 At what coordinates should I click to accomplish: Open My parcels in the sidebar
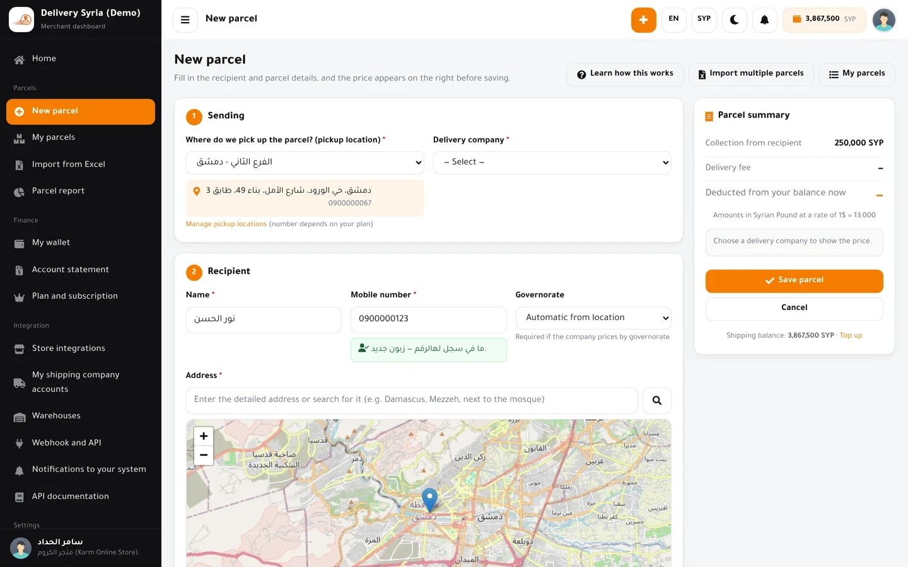tap(81, 137)
